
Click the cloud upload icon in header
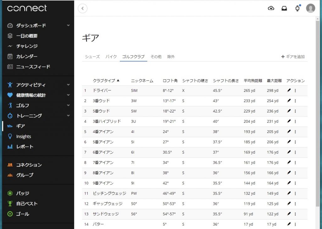coord(271,8)
